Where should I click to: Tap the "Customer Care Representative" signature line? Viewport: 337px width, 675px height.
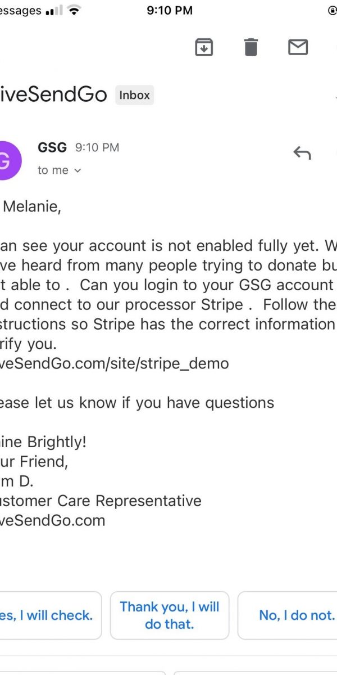point(101,501)
